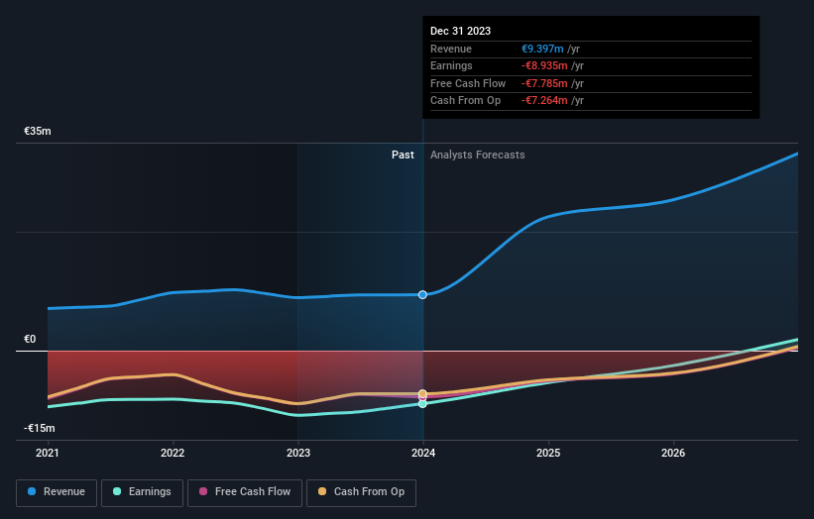Image resolution: width=814 pixels, height=519 pixels.
Task: Click the Cash From Op label in tooltip
Action: pos(465,101)
